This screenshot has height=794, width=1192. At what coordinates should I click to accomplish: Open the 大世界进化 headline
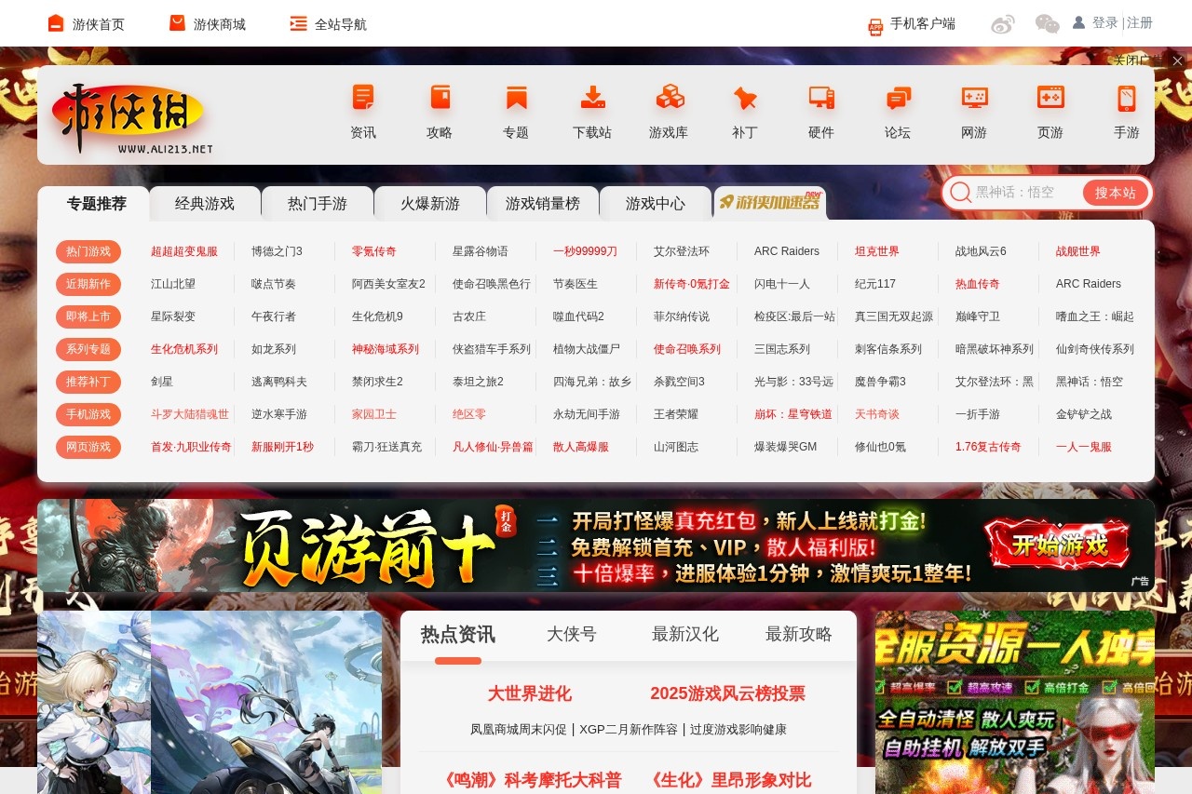click(530, 693)
